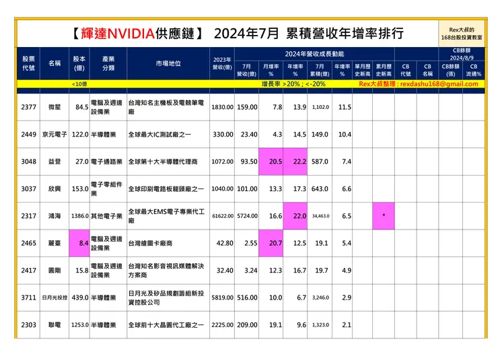Click the 月增率% column header

point(271,70)
